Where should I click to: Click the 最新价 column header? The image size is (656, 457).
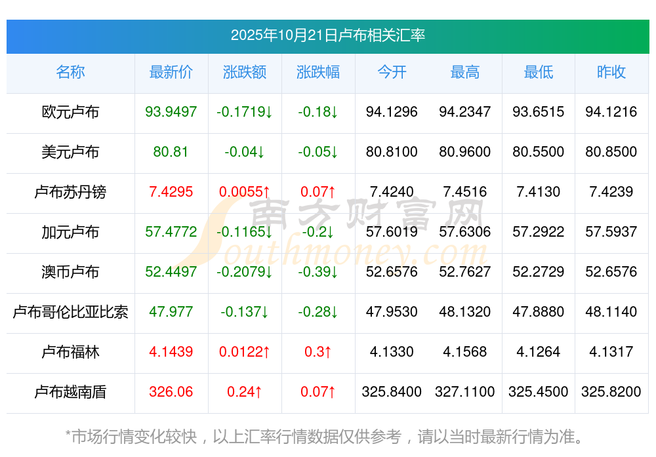tap(171, 72)
